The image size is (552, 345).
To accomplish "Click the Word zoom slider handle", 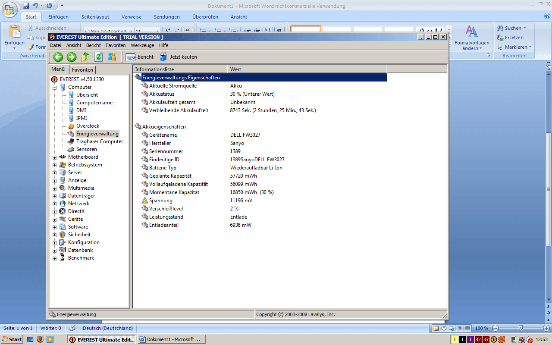I will pos(521,328).
